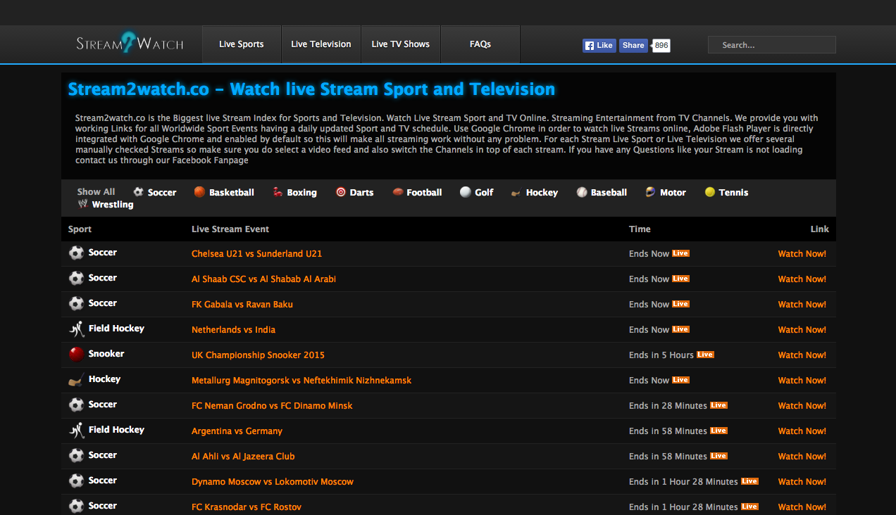The width and height of the screenshot is (896, 515).
Task: Select the Golf ball filter icon
Action: [465, 192]
